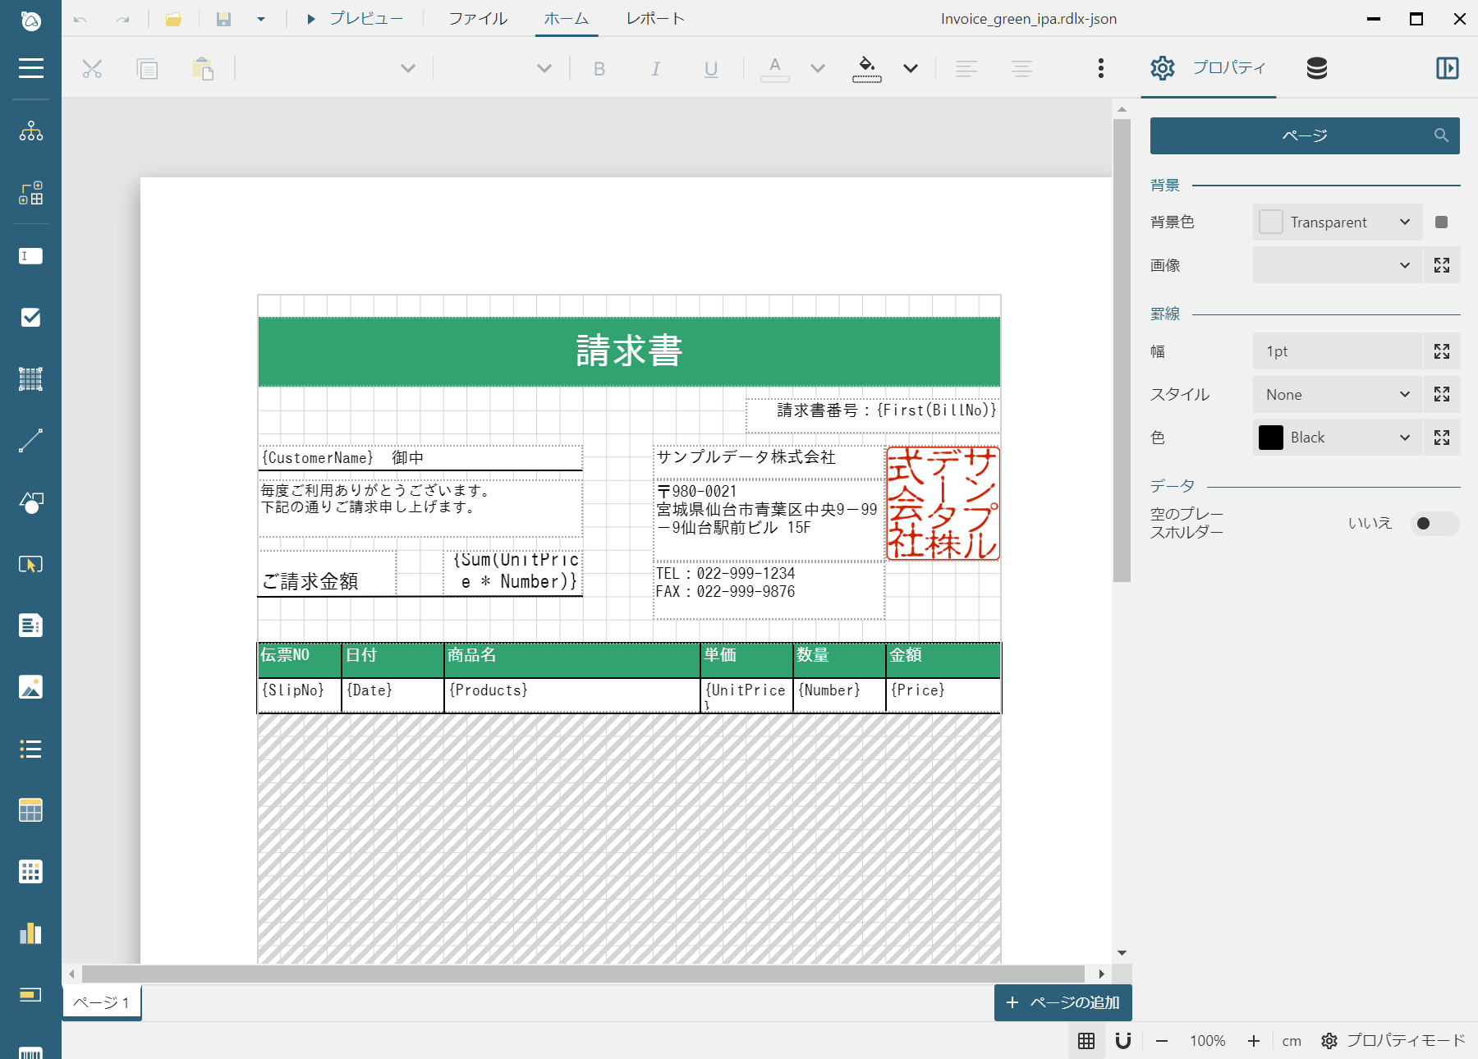Toggle Italic formatting
This screenshot has width=1478, height=1059.
pyautogui.click(x=655, y=69)
